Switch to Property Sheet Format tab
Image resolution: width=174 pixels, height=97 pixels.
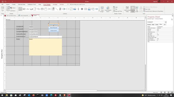click(149, 25)
